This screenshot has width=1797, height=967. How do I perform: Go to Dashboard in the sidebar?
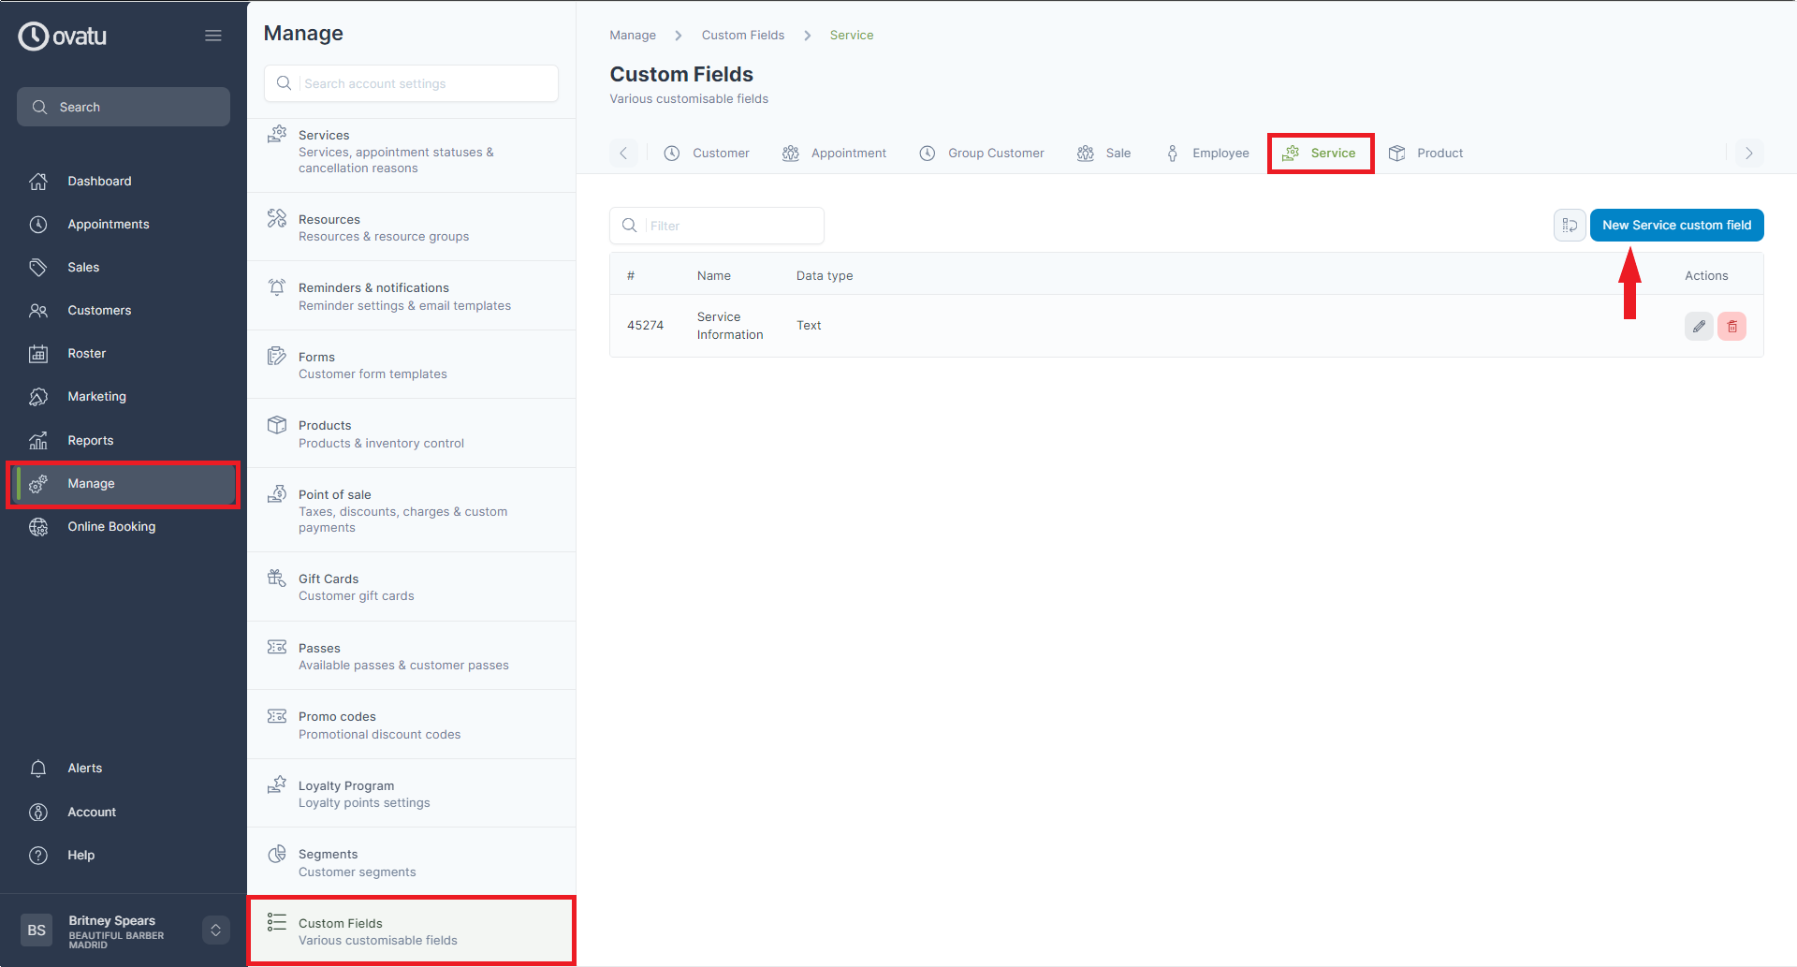click(98, 181)
